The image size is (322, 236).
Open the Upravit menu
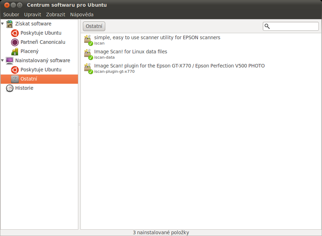[33, 14]
